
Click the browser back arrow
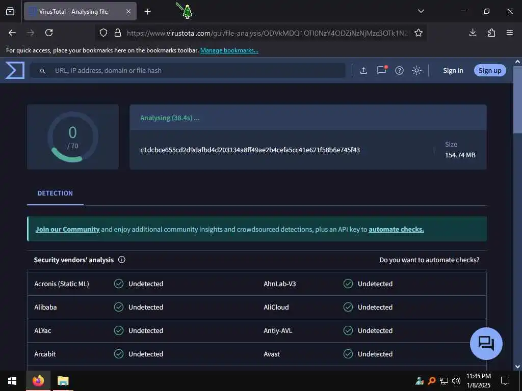pos(12,33)
